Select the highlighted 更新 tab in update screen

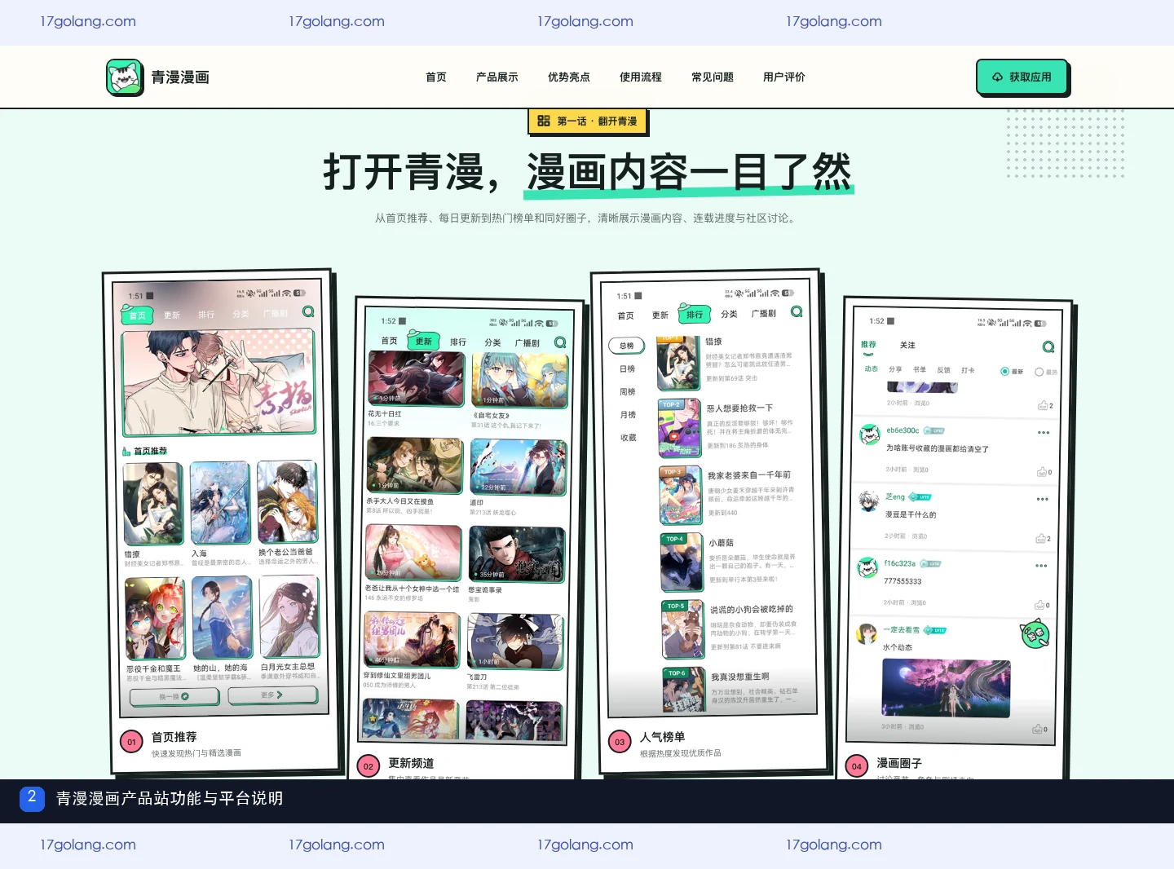click(424, 341)
